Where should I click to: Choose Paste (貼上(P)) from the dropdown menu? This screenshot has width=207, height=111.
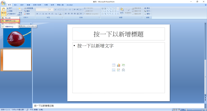point(10,18)
